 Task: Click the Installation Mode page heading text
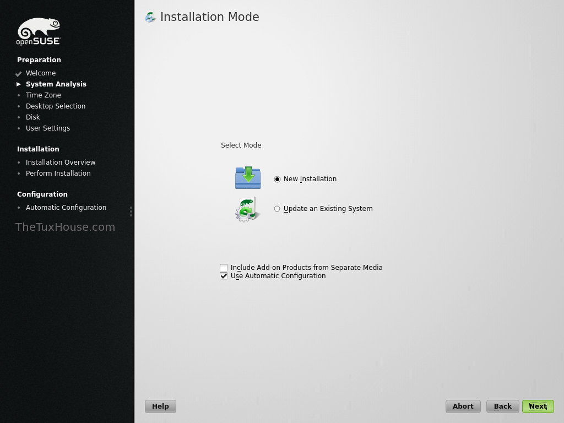click(209, 17)
